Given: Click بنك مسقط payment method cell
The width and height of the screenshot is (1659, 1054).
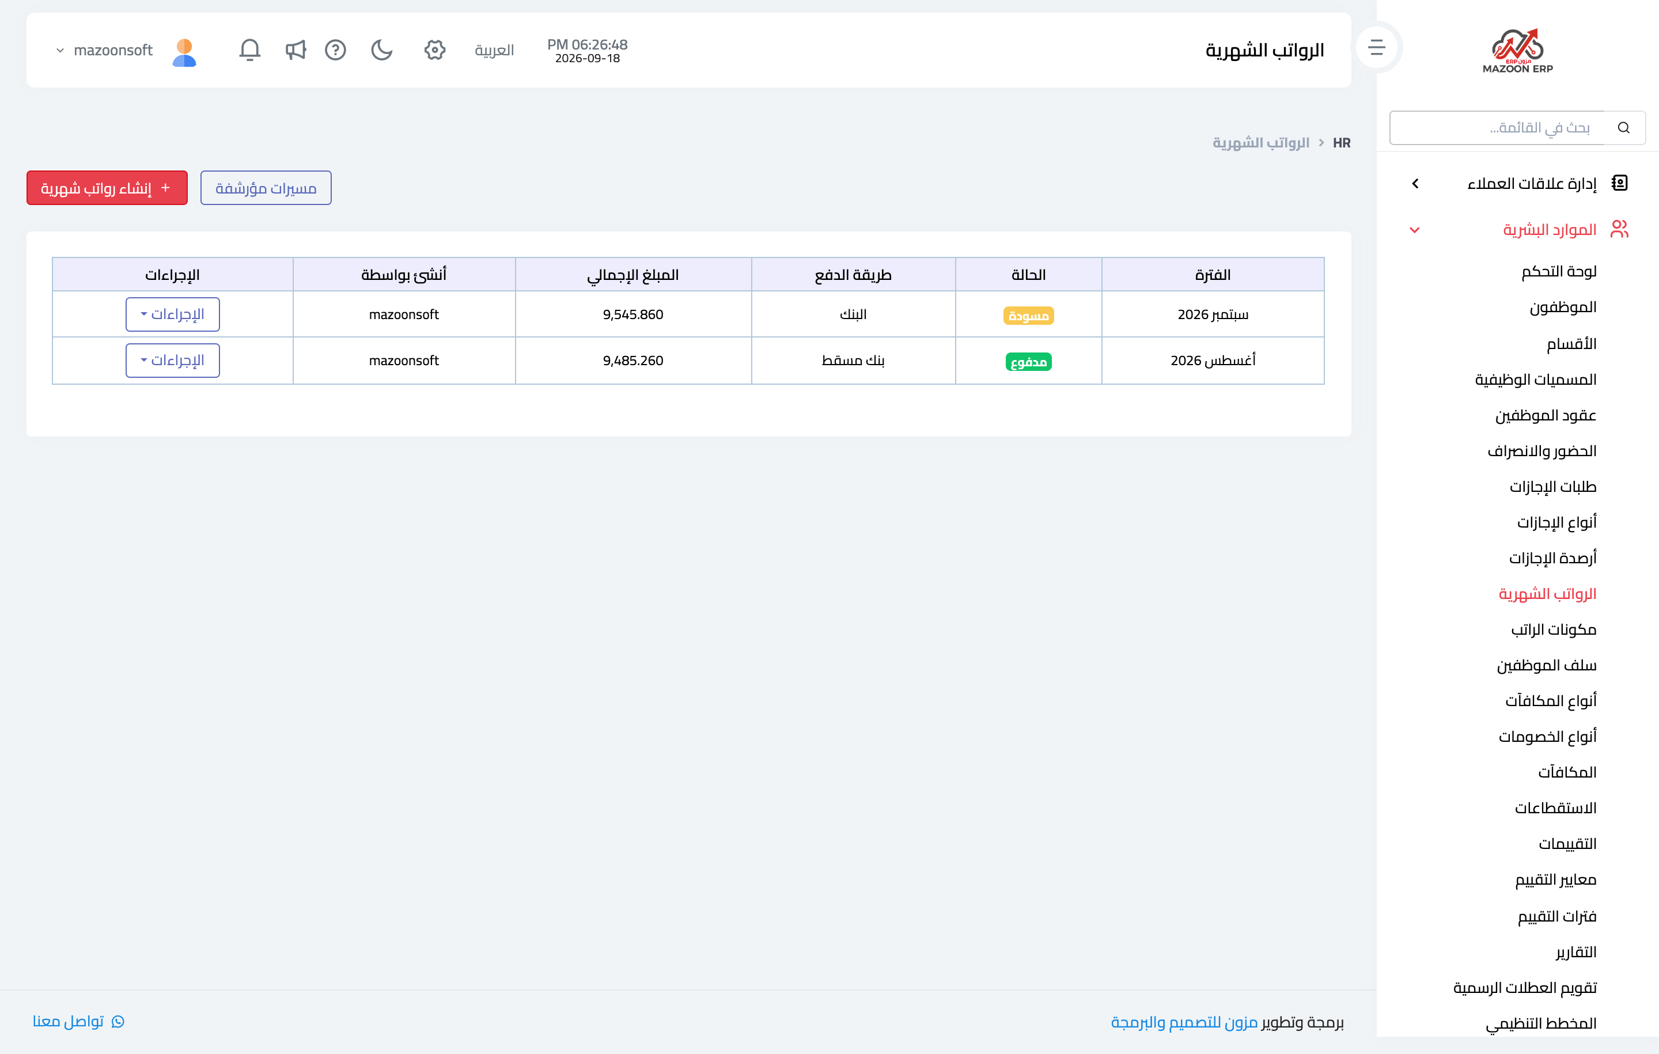Looking at the screenshot, I should pos(853,361).
